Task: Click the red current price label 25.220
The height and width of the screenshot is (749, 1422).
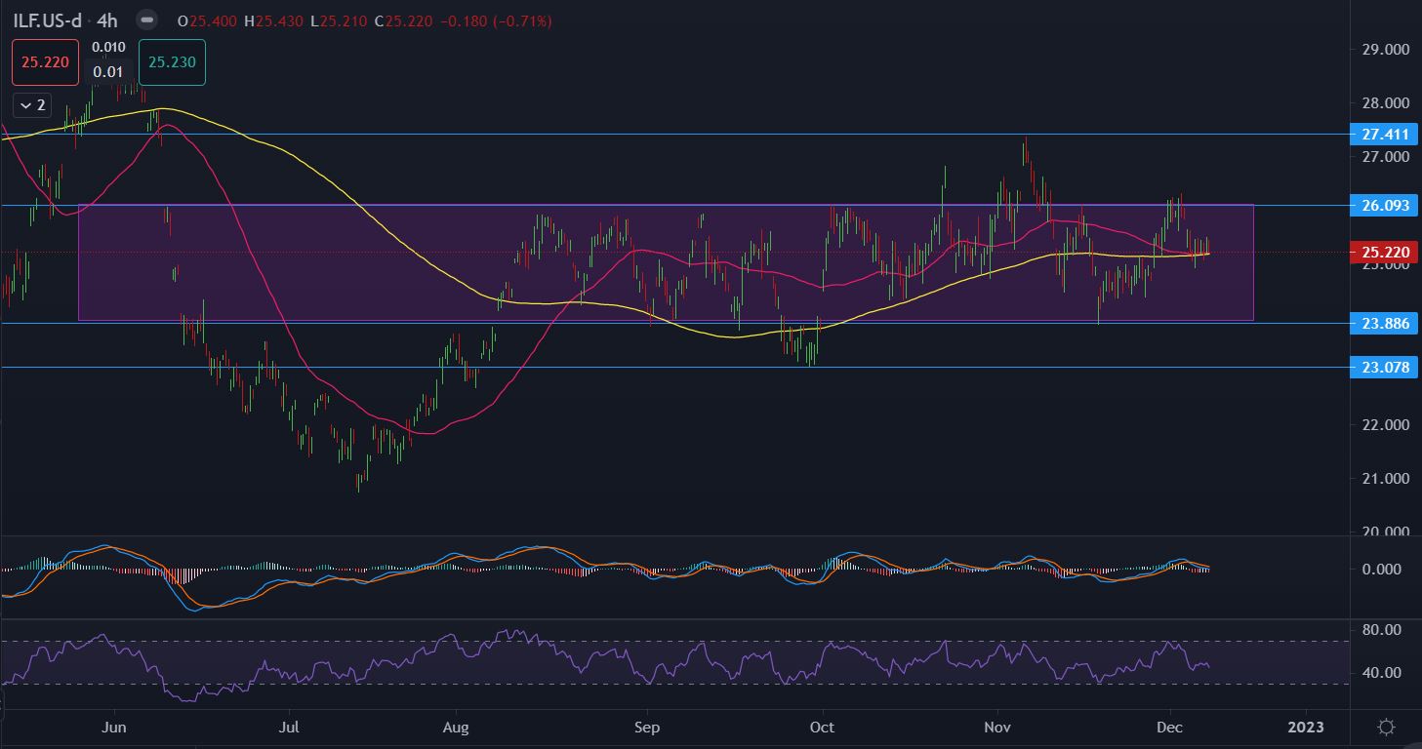Action: [1383, 253]
